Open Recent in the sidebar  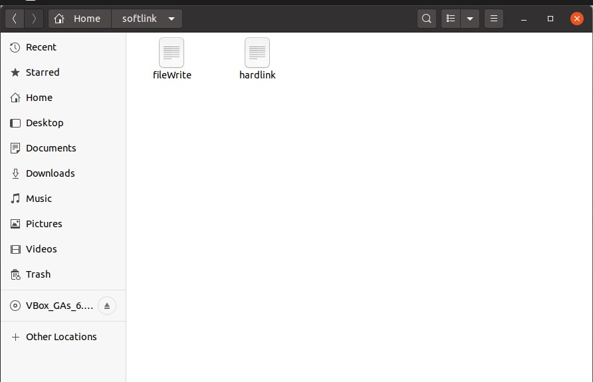tap(41, 47)
